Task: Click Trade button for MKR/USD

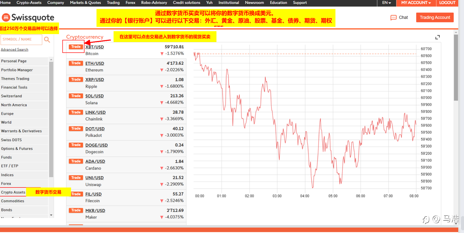Action: click(76, 210)
